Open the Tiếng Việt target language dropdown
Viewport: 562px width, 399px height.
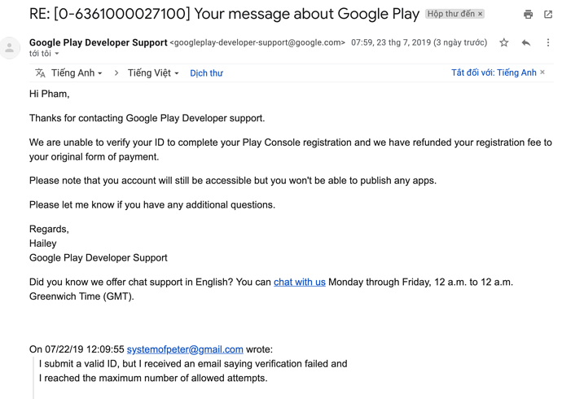(x=153, y=73)
